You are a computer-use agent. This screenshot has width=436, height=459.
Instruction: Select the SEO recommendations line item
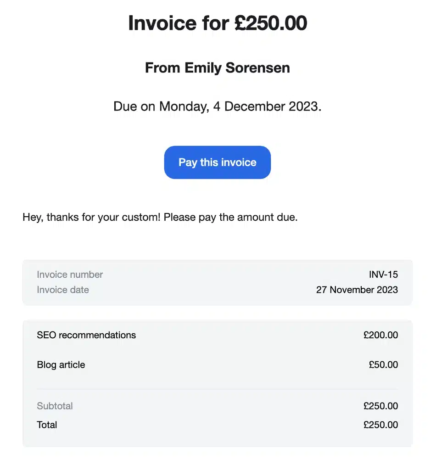[86, 335]
